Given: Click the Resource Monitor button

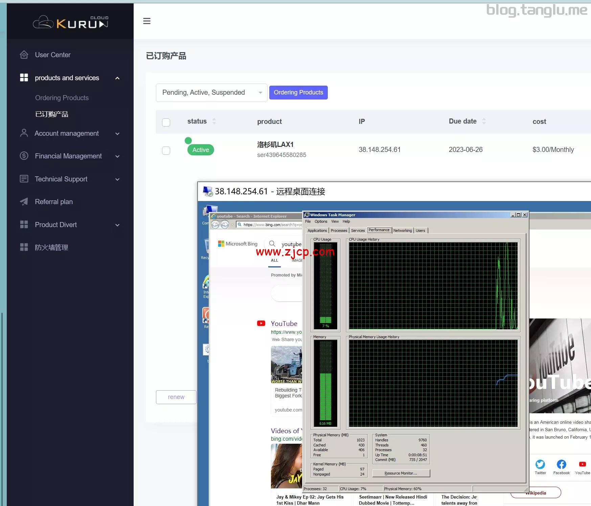Looking at the screenshot, I should point(401,473).
